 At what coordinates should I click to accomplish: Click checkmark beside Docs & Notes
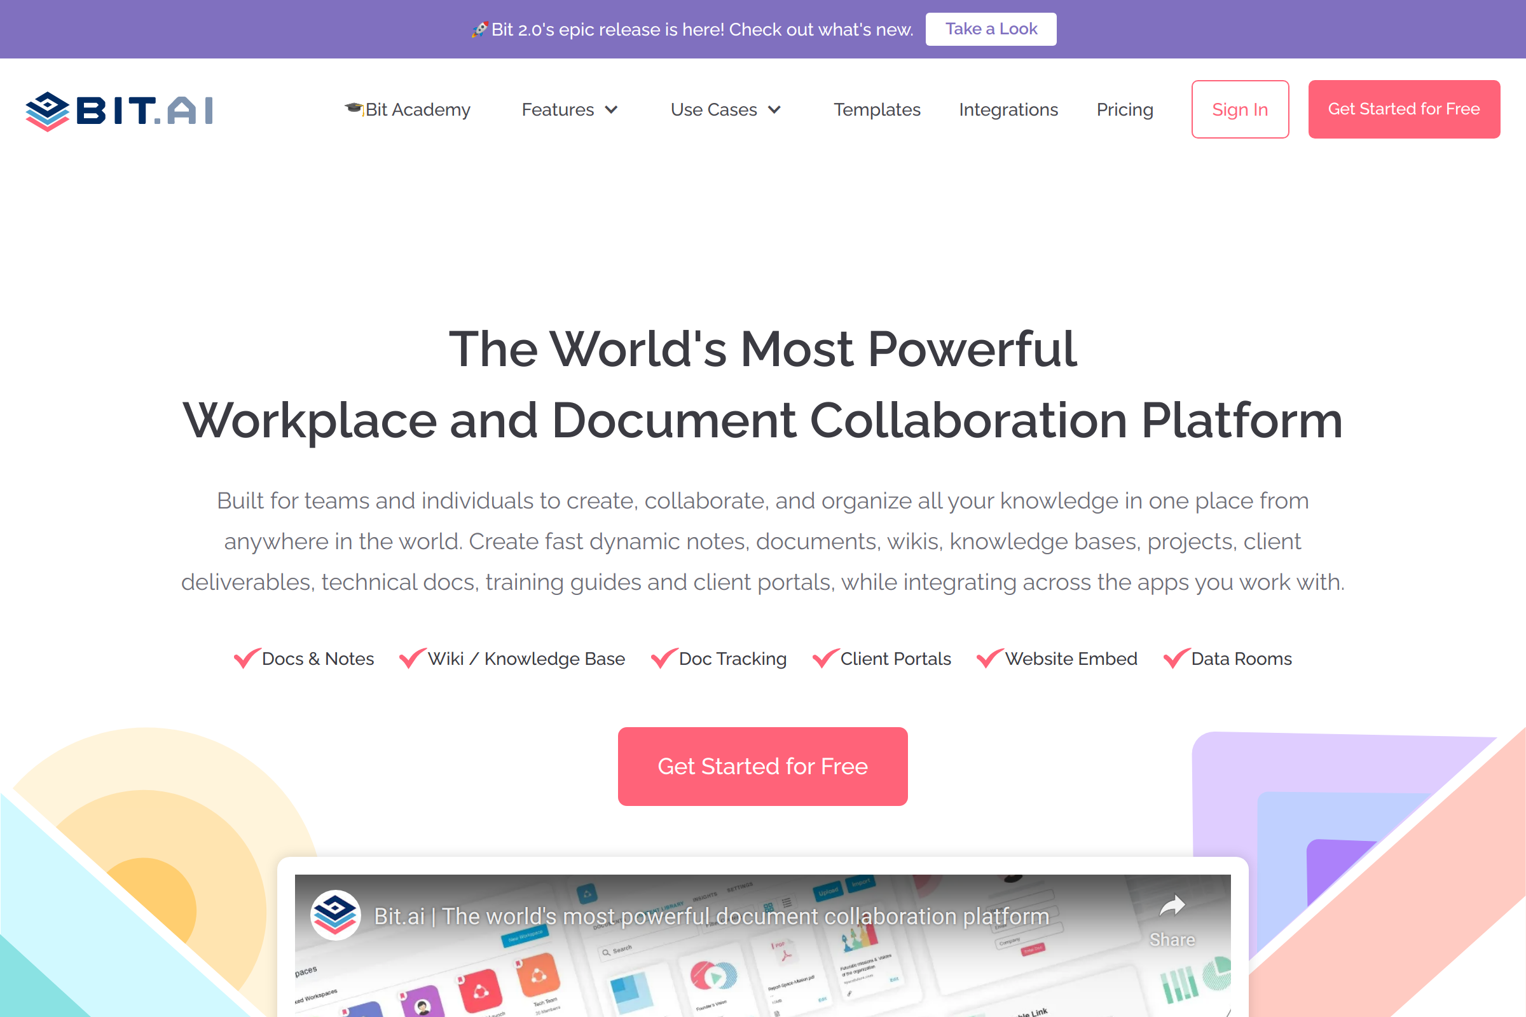pos(247,659)
